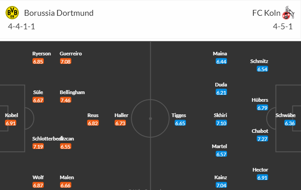
Task: Click Malen's 6.66 rating badge
Action: tap(65, 185)
